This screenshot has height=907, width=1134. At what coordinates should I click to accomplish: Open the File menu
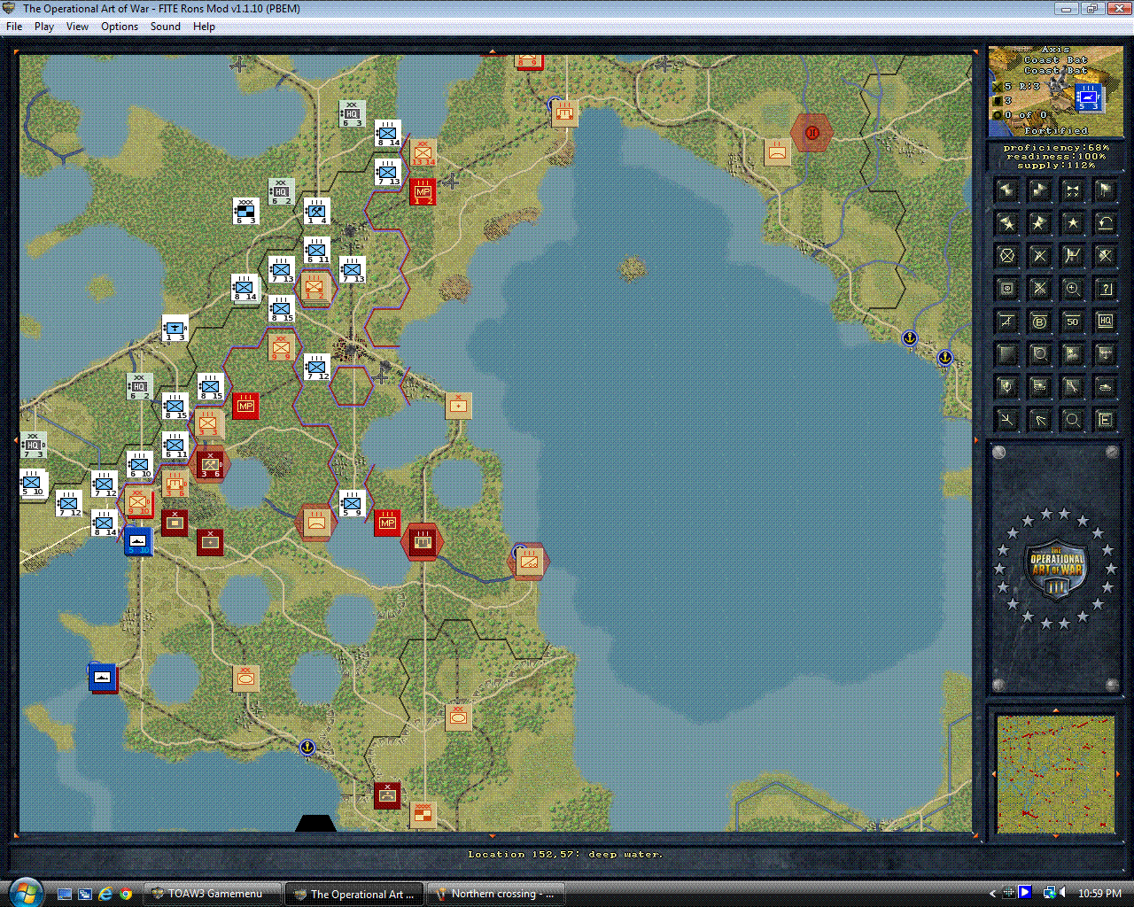point(14,27)
